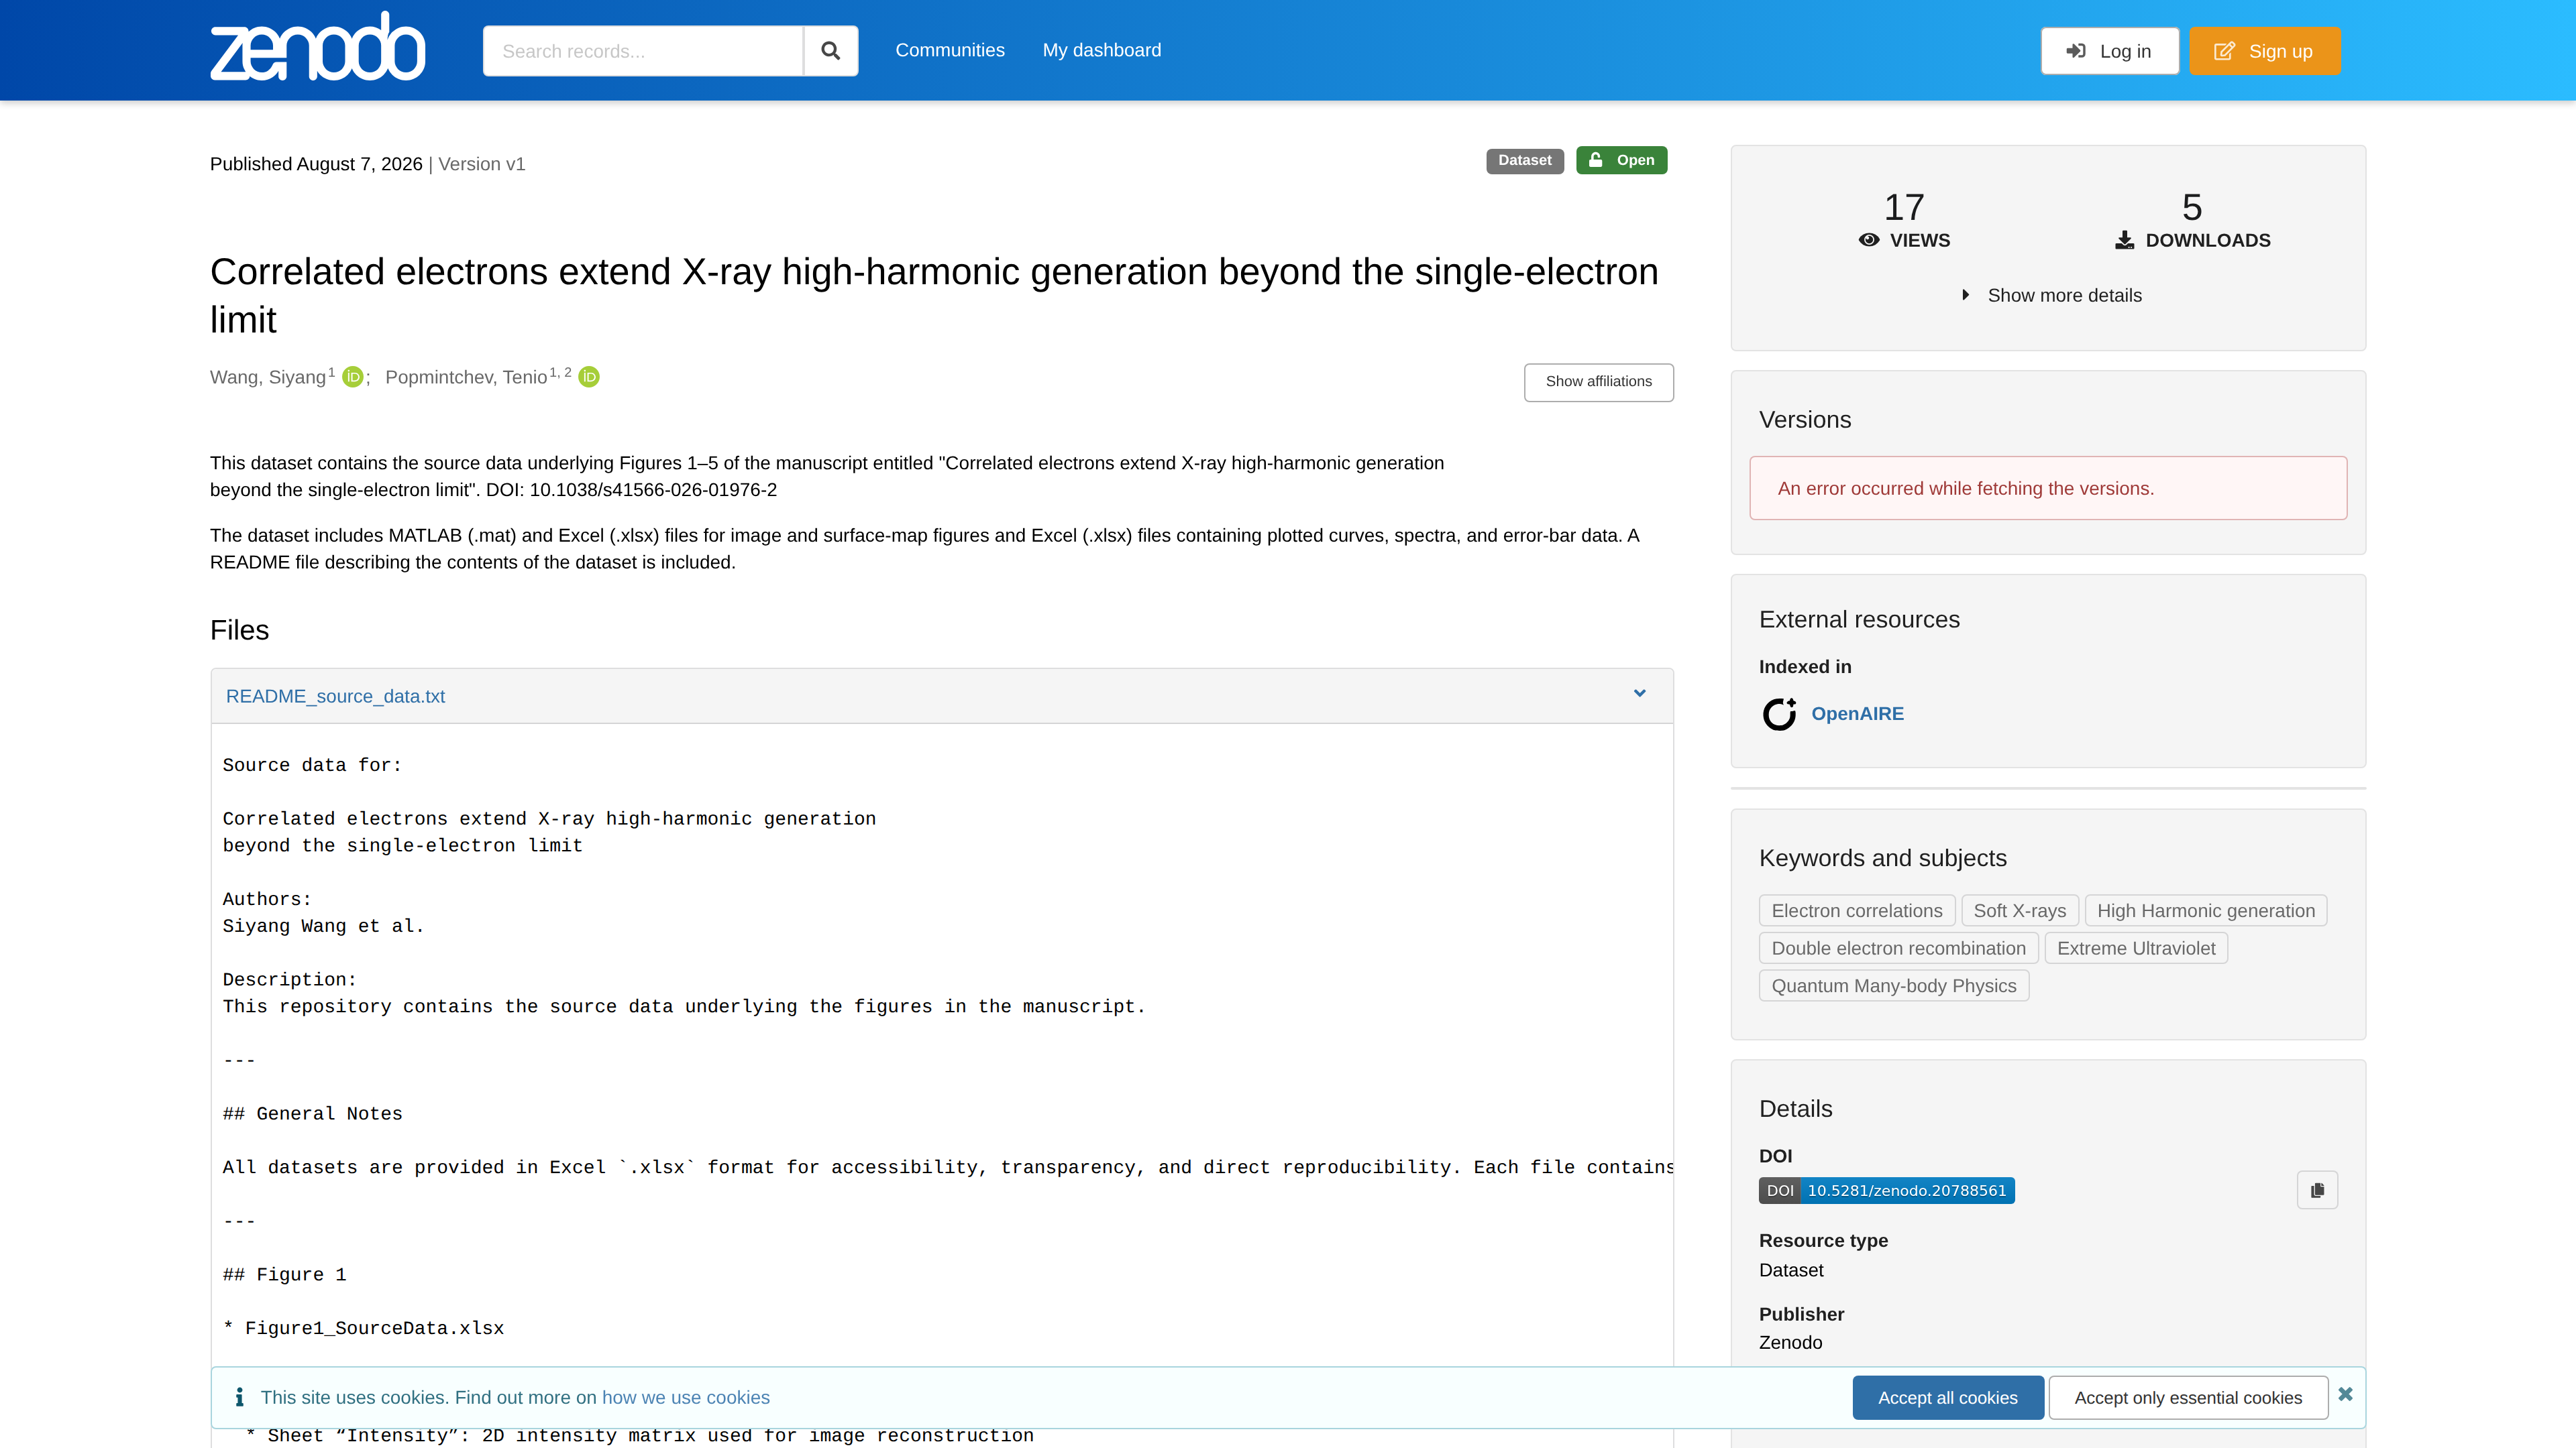The height and width of the screenshot is (1448, 2576).
Task: Open Siyang Wang's ORCID icon
Action: 352,377
